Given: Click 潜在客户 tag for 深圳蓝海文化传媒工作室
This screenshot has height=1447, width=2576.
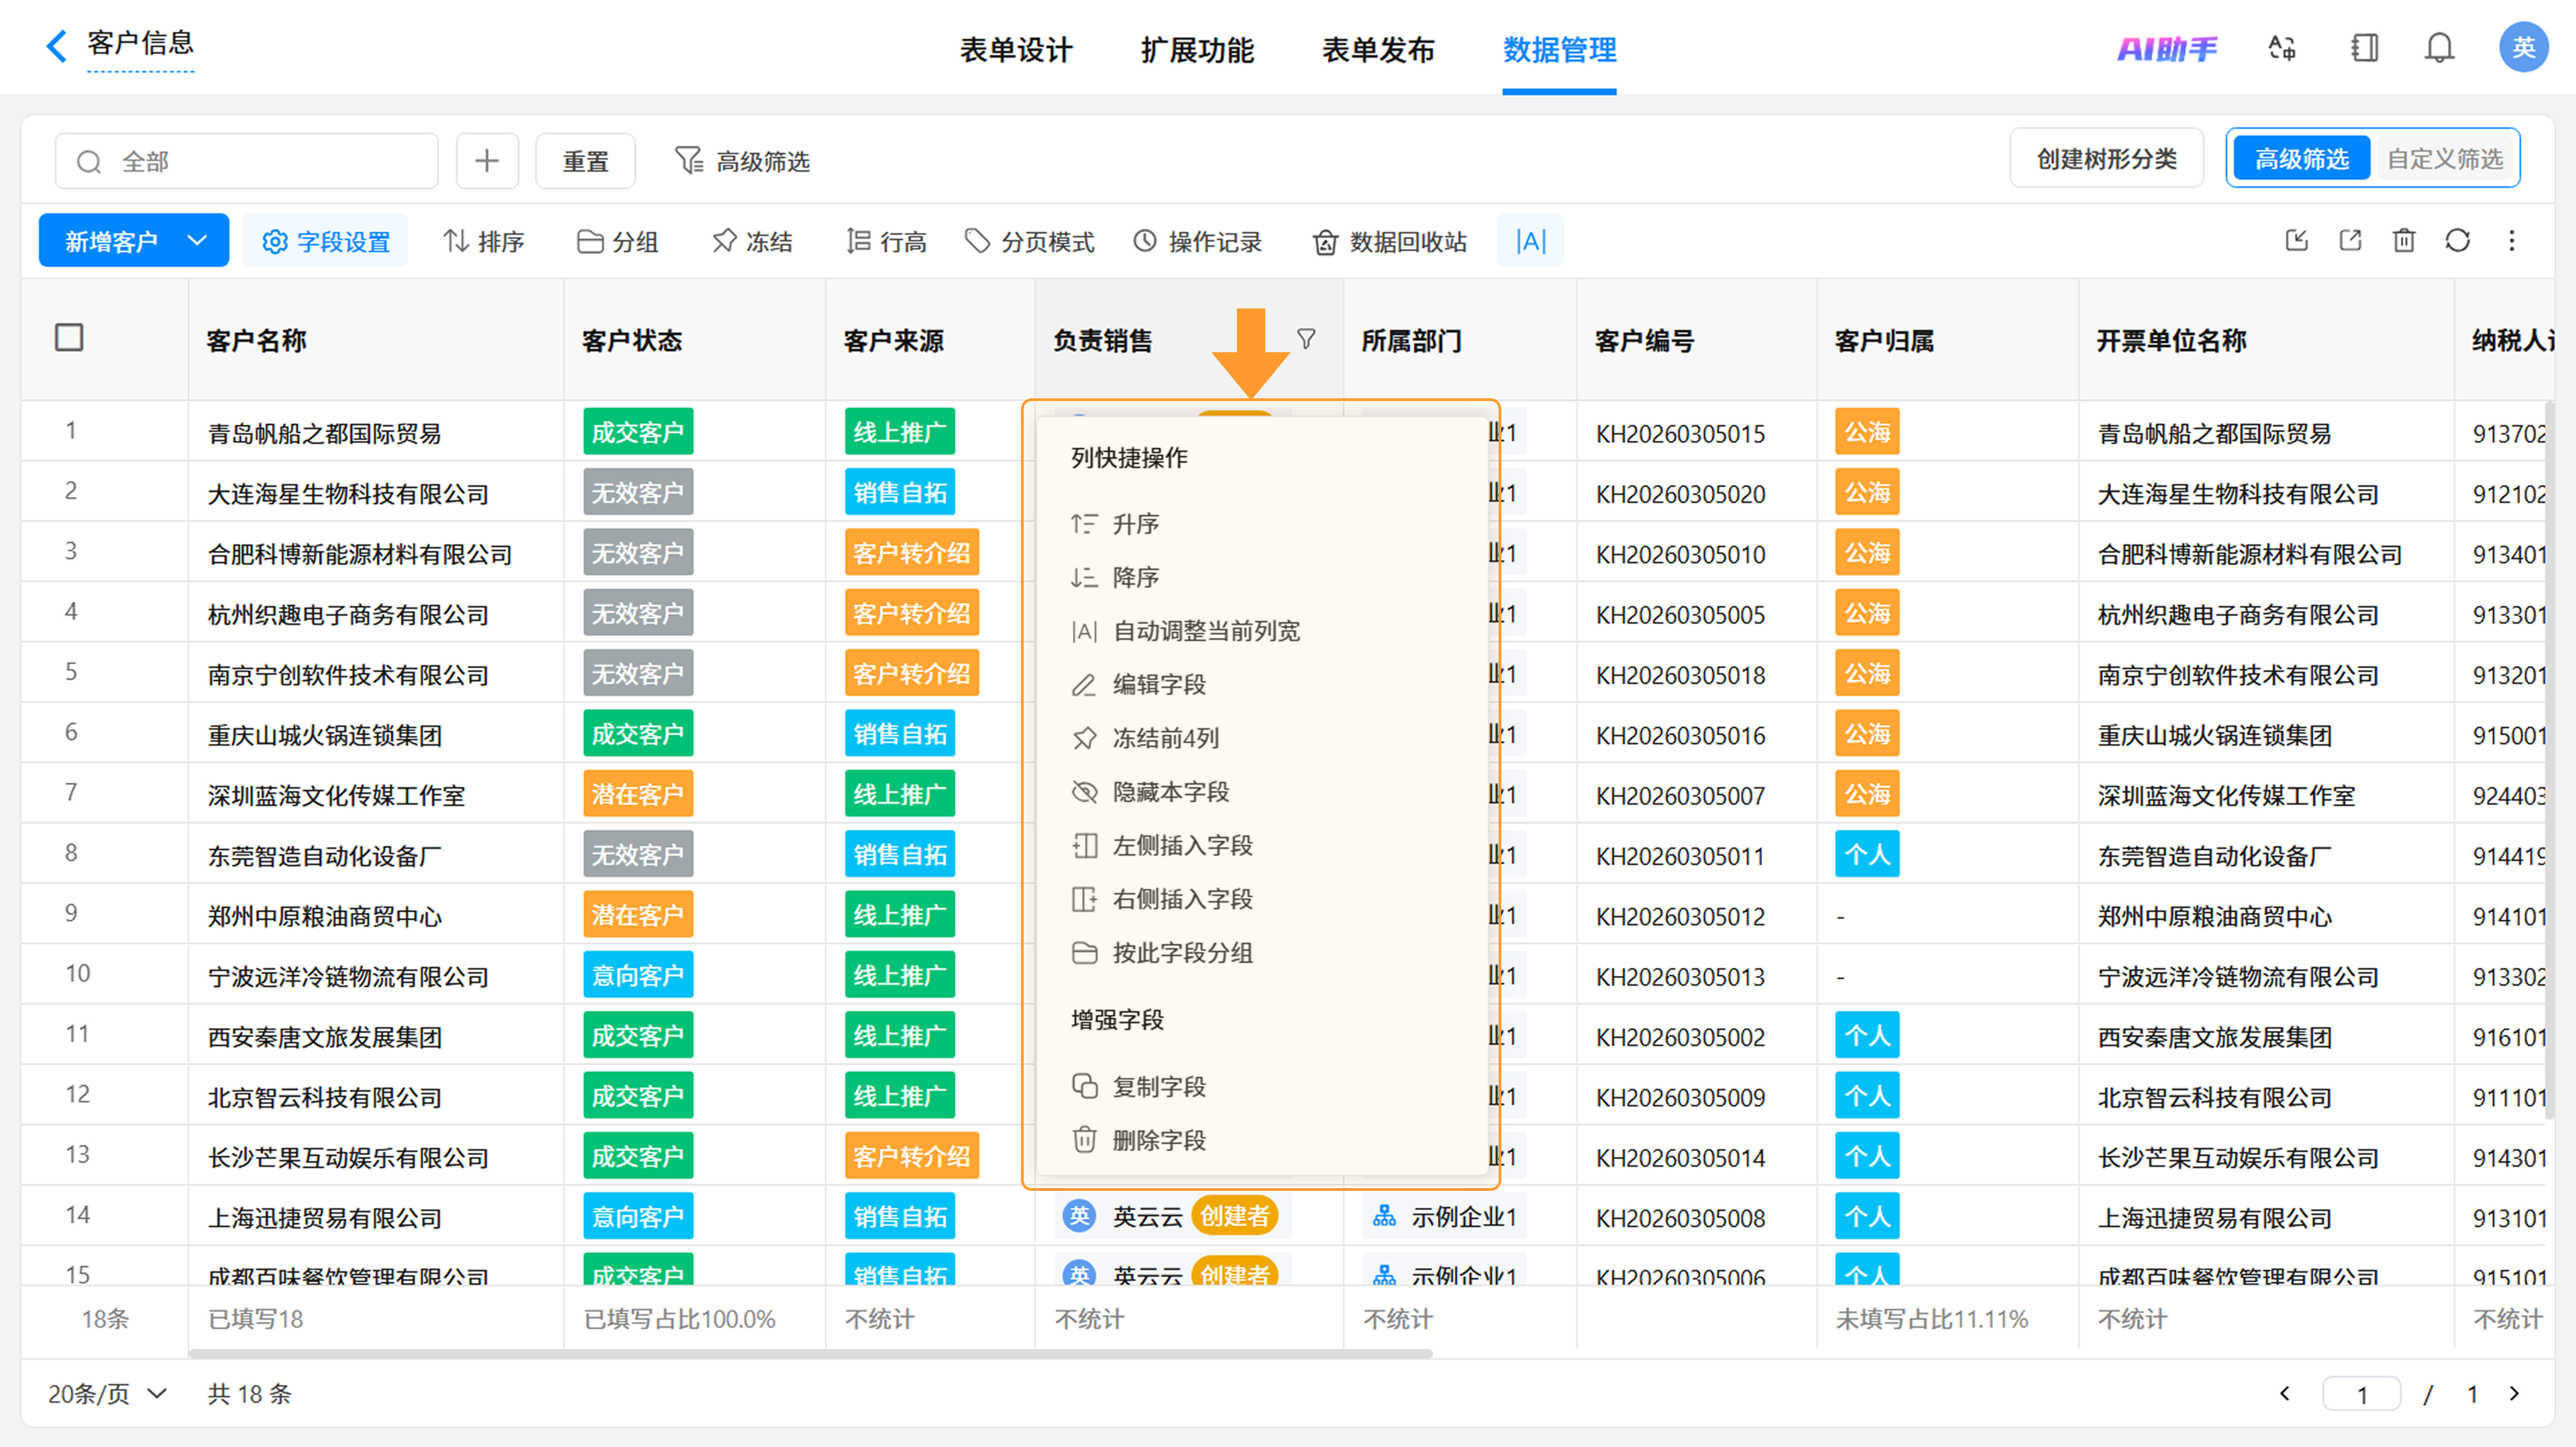Looking at the screenshot, I should click(x=637, y=795).
